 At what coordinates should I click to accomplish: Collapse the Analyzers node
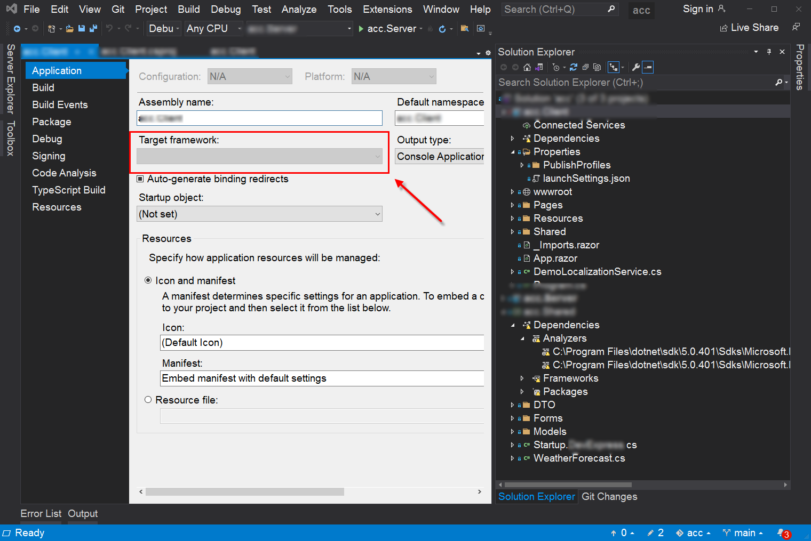522,338
